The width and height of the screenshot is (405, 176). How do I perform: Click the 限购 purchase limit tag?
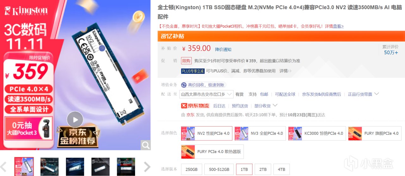[x=186, y=61]
